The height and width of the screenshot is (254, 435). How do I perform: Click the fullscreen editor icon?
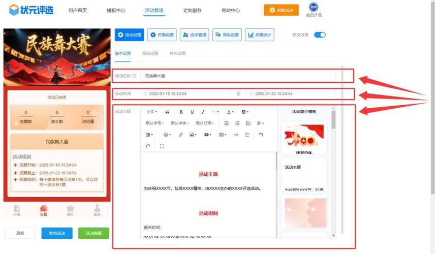click(x=162, y=146)
